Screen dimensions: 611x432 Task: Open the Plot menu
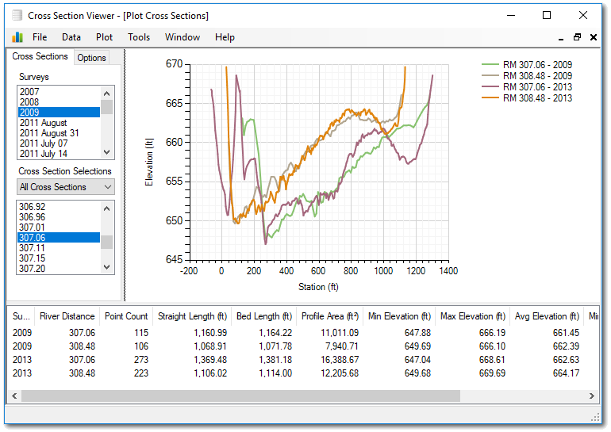(x=104, y=37)
